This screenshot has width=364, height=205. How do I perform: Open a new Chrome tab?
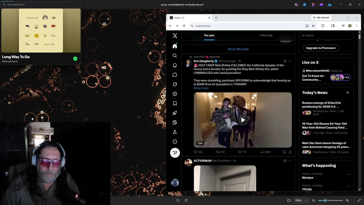(x=216, y=18)
